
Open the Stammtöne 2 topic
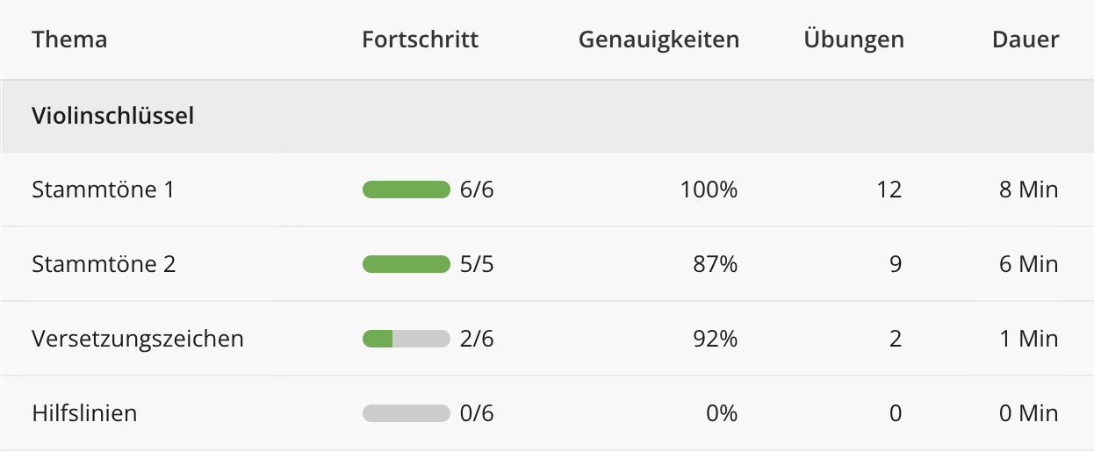[x=104, y=264]
